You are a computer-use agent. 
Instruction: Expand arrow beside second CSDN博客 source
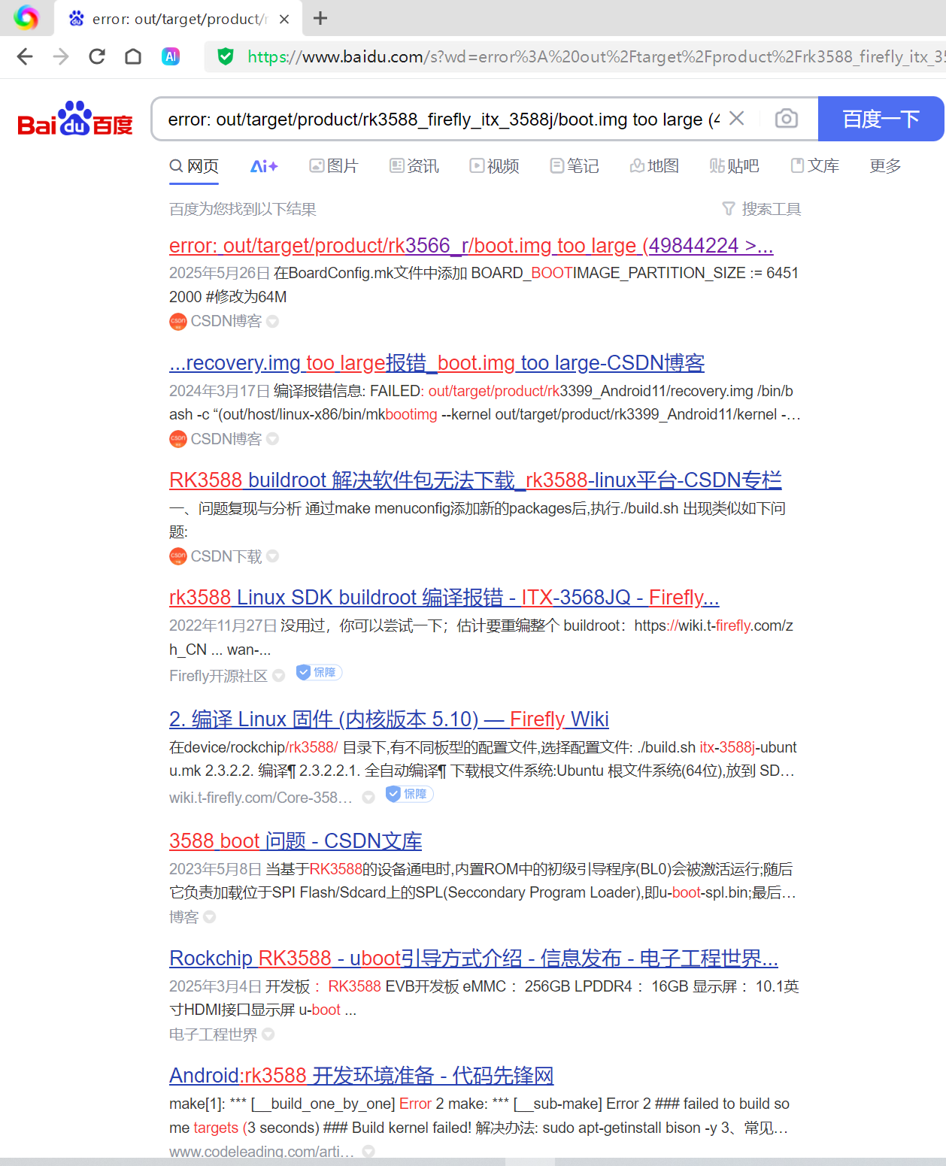click(x=272, y=438)
